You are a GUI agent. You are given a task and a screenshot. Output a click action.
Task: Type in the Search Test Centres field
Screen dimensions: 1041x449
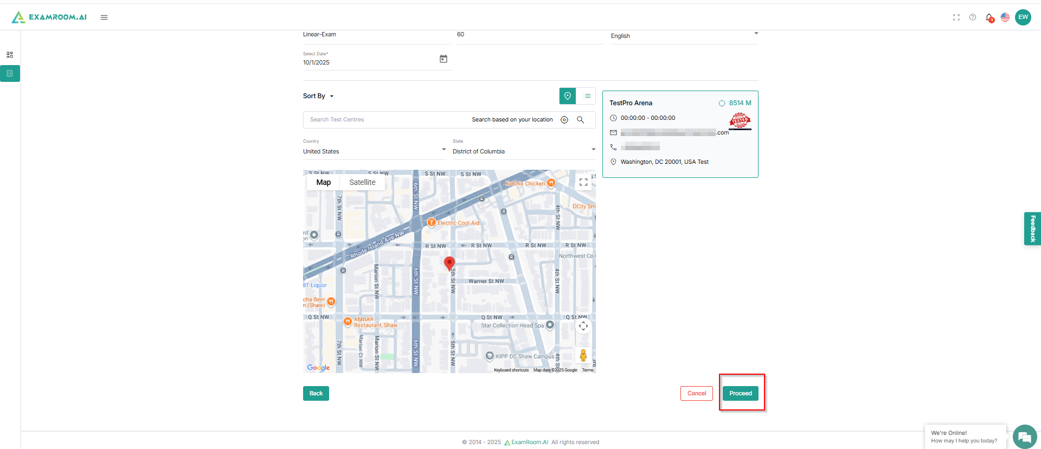385,120
